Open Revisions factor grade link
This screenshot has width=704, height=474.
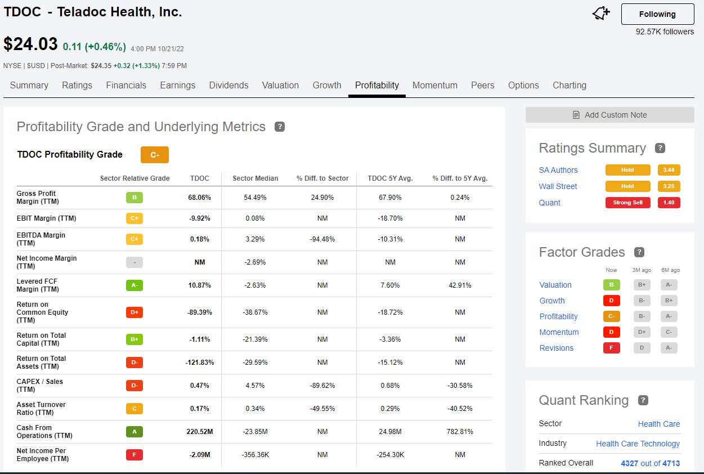557,348
